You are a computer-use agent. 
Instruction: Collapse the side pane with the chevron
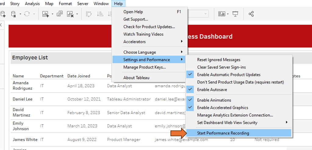tap(1, 25)
